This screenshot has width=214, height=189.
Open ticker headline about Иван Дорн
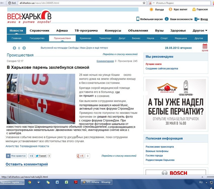click(74, 48)
